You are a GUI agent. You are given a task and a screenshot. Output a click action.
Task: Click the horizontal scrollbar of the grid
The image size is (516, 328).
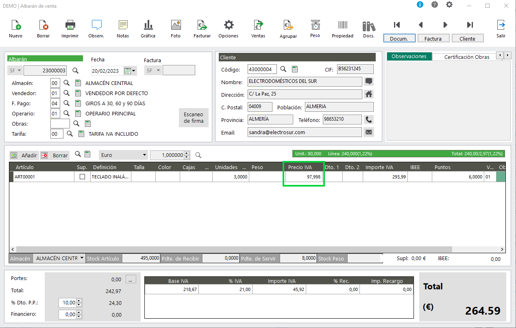tap(231, 249)
